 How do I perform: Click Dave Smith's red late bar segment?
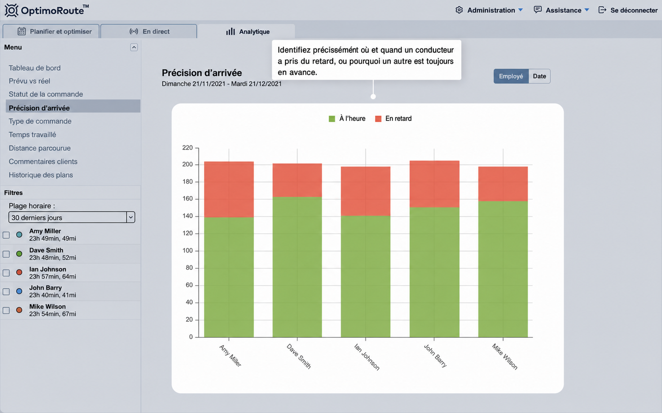click(x=297, y=180)
